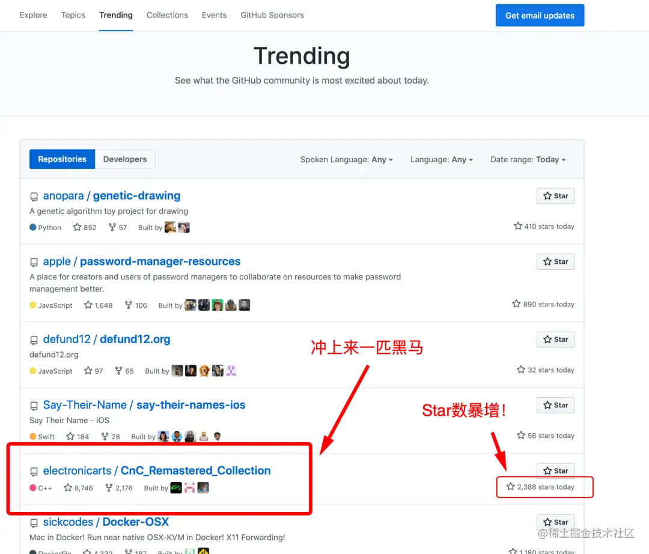Open electronicarts / CnC_Remastered_Collection repository

(157, 471)
